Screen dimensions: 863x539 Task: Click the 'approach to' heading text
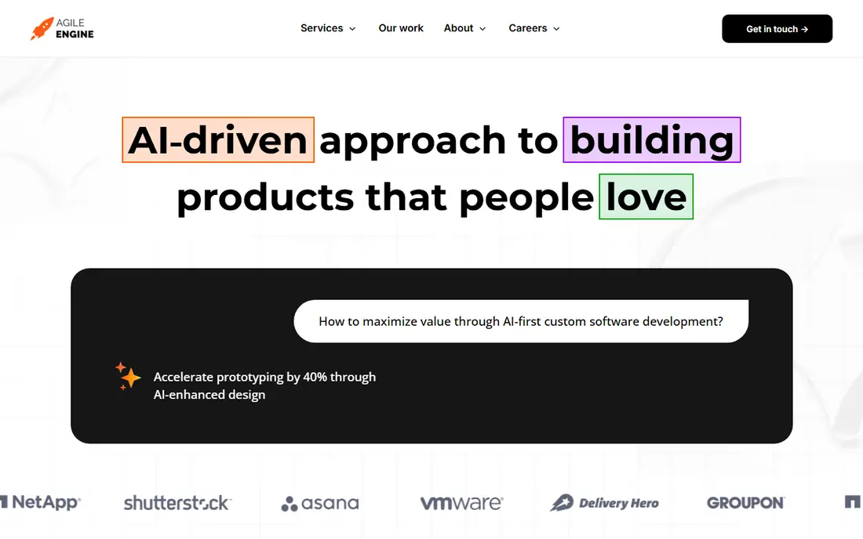pyautogui.click(x=439, y=140)
